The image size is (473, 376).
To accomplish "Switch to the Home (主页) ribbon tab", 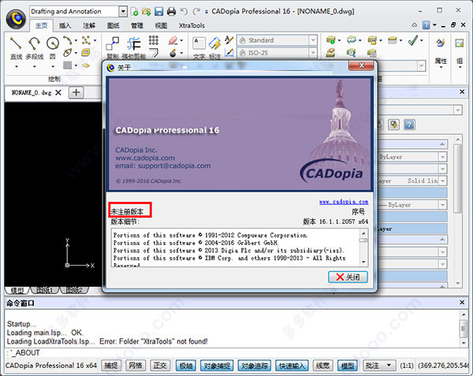I will [x=41, y=26].
